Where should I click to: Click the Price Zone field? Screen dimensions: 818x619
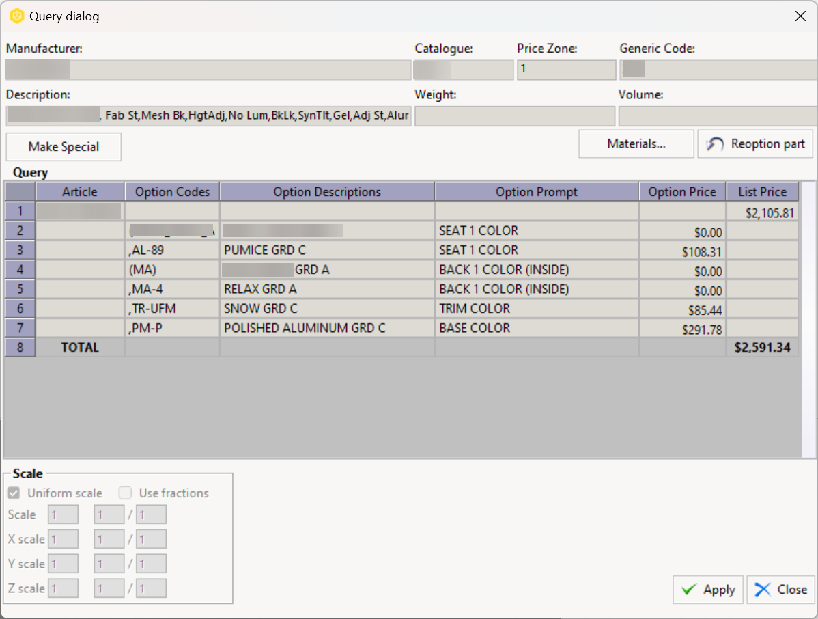567,70
